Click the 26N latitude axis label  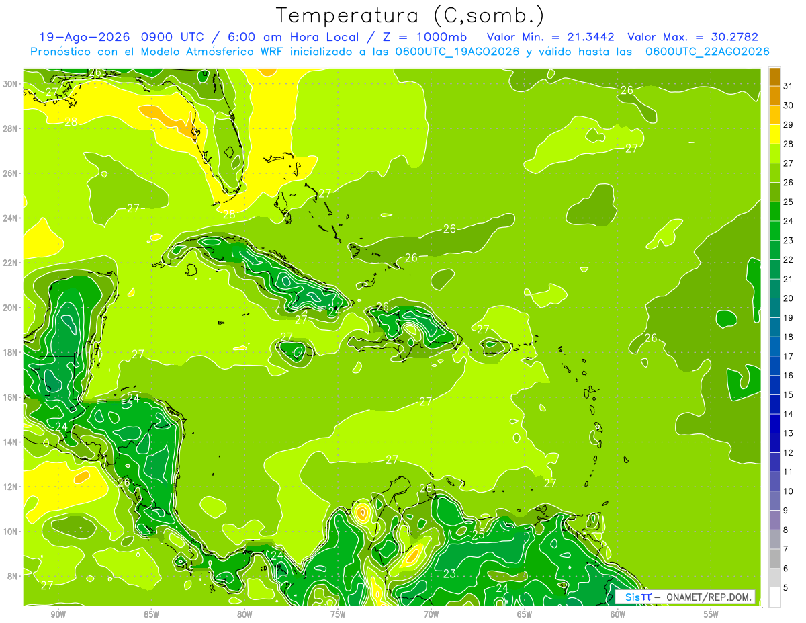coord(11,173)
